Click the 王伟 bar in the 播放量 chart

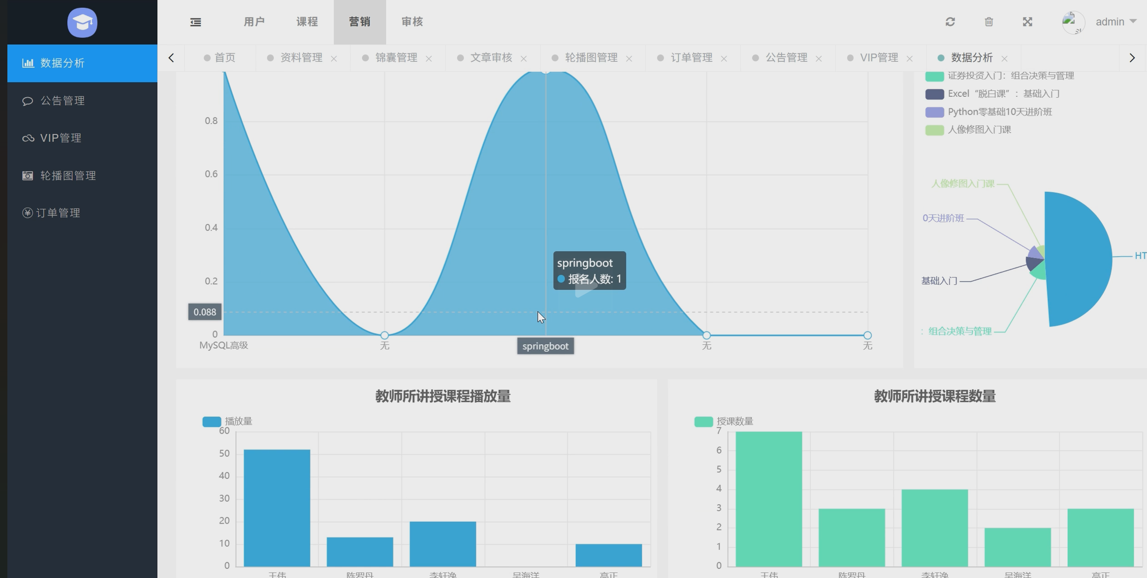coord(277,507)
